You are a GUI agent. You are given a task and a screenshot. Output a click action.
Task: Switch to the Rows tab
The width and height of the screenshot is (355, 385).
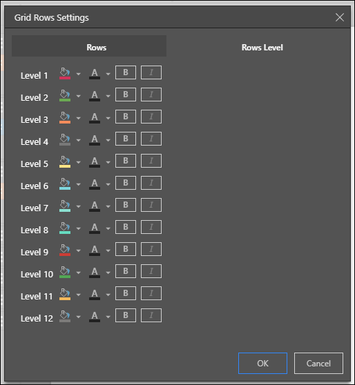tap(89, 46)
